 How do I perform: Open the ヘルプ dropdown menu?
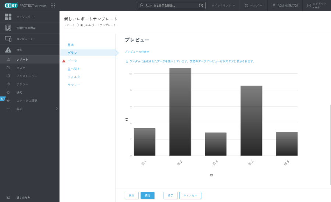[254, 6]
